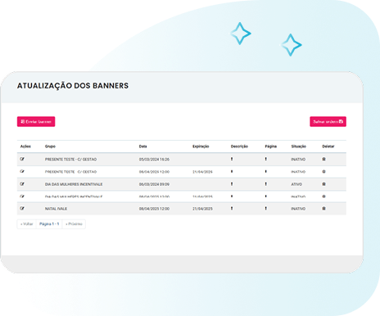Delete the NATAL IVALE banner

[x=323, y=208]
